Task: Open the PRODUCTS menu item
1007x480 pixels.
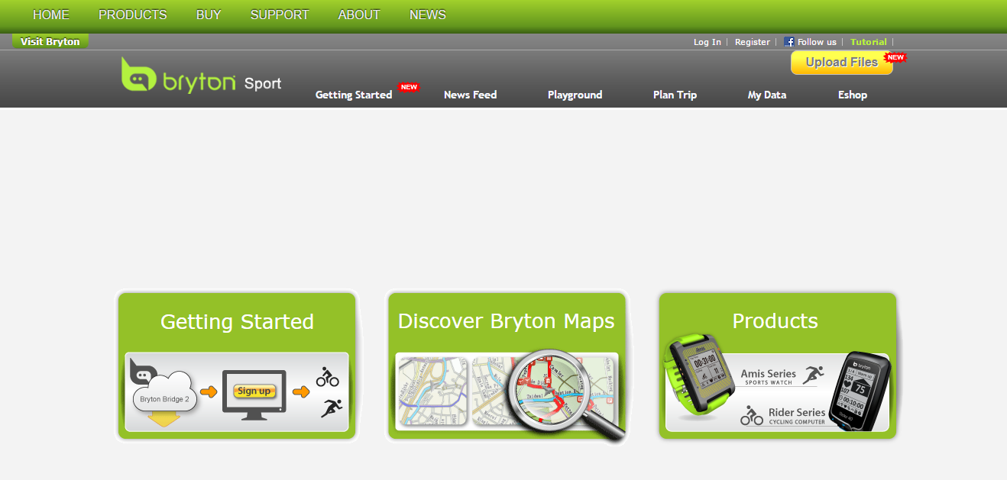Action: [x=133, y=14]
